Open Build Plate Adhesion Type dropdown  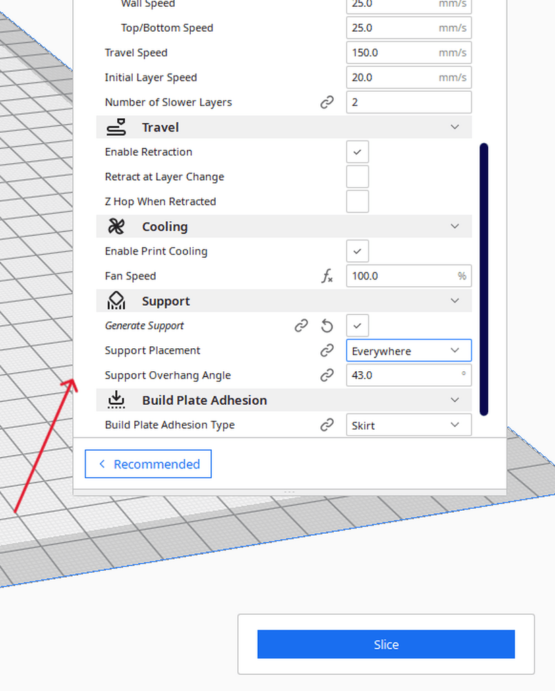tap(408, 425)
